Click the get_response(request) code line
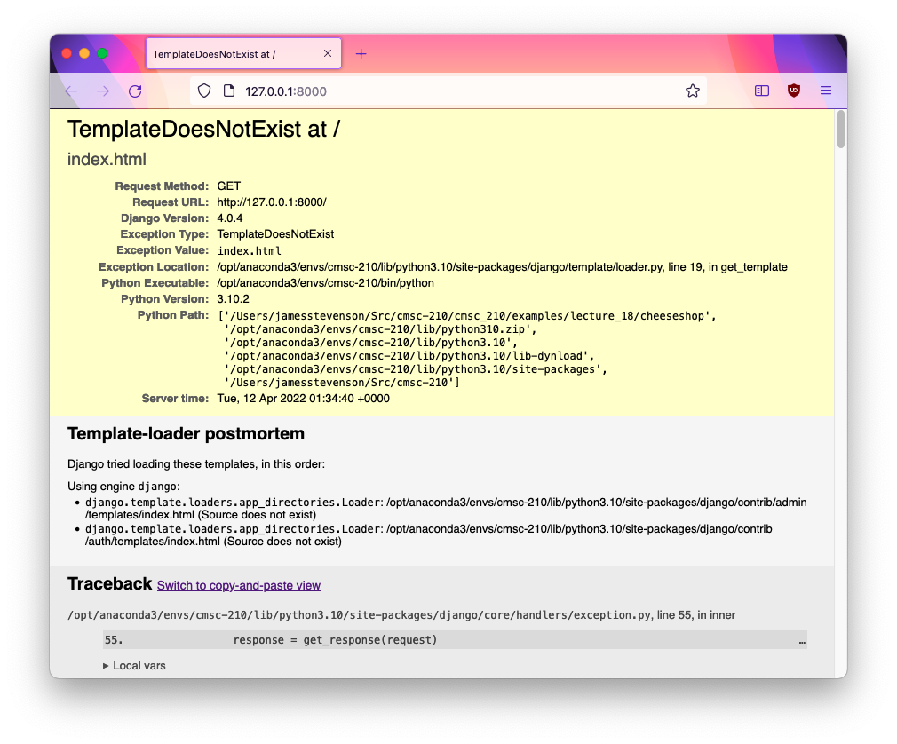This screenshot has height=744, width=897. coord(336,640)
